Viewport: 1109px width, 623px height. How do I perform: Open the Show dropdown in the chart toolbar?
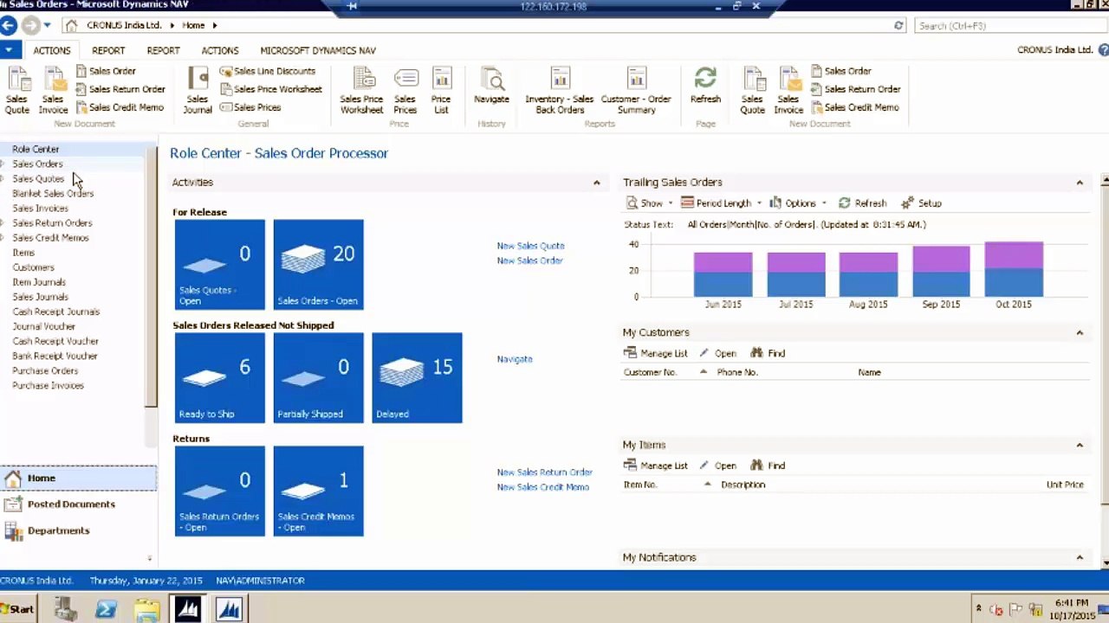click(x=649, y=203)
